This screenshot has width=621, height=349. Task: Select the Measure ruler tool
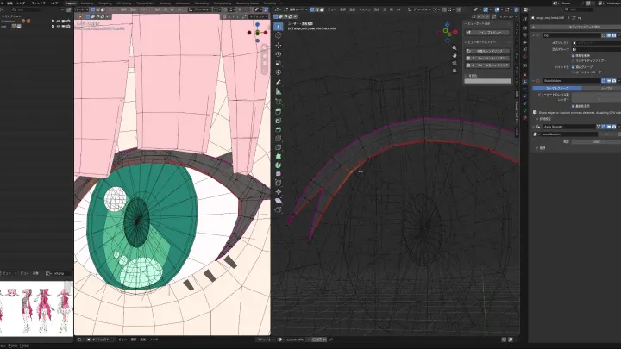[279, 91]
